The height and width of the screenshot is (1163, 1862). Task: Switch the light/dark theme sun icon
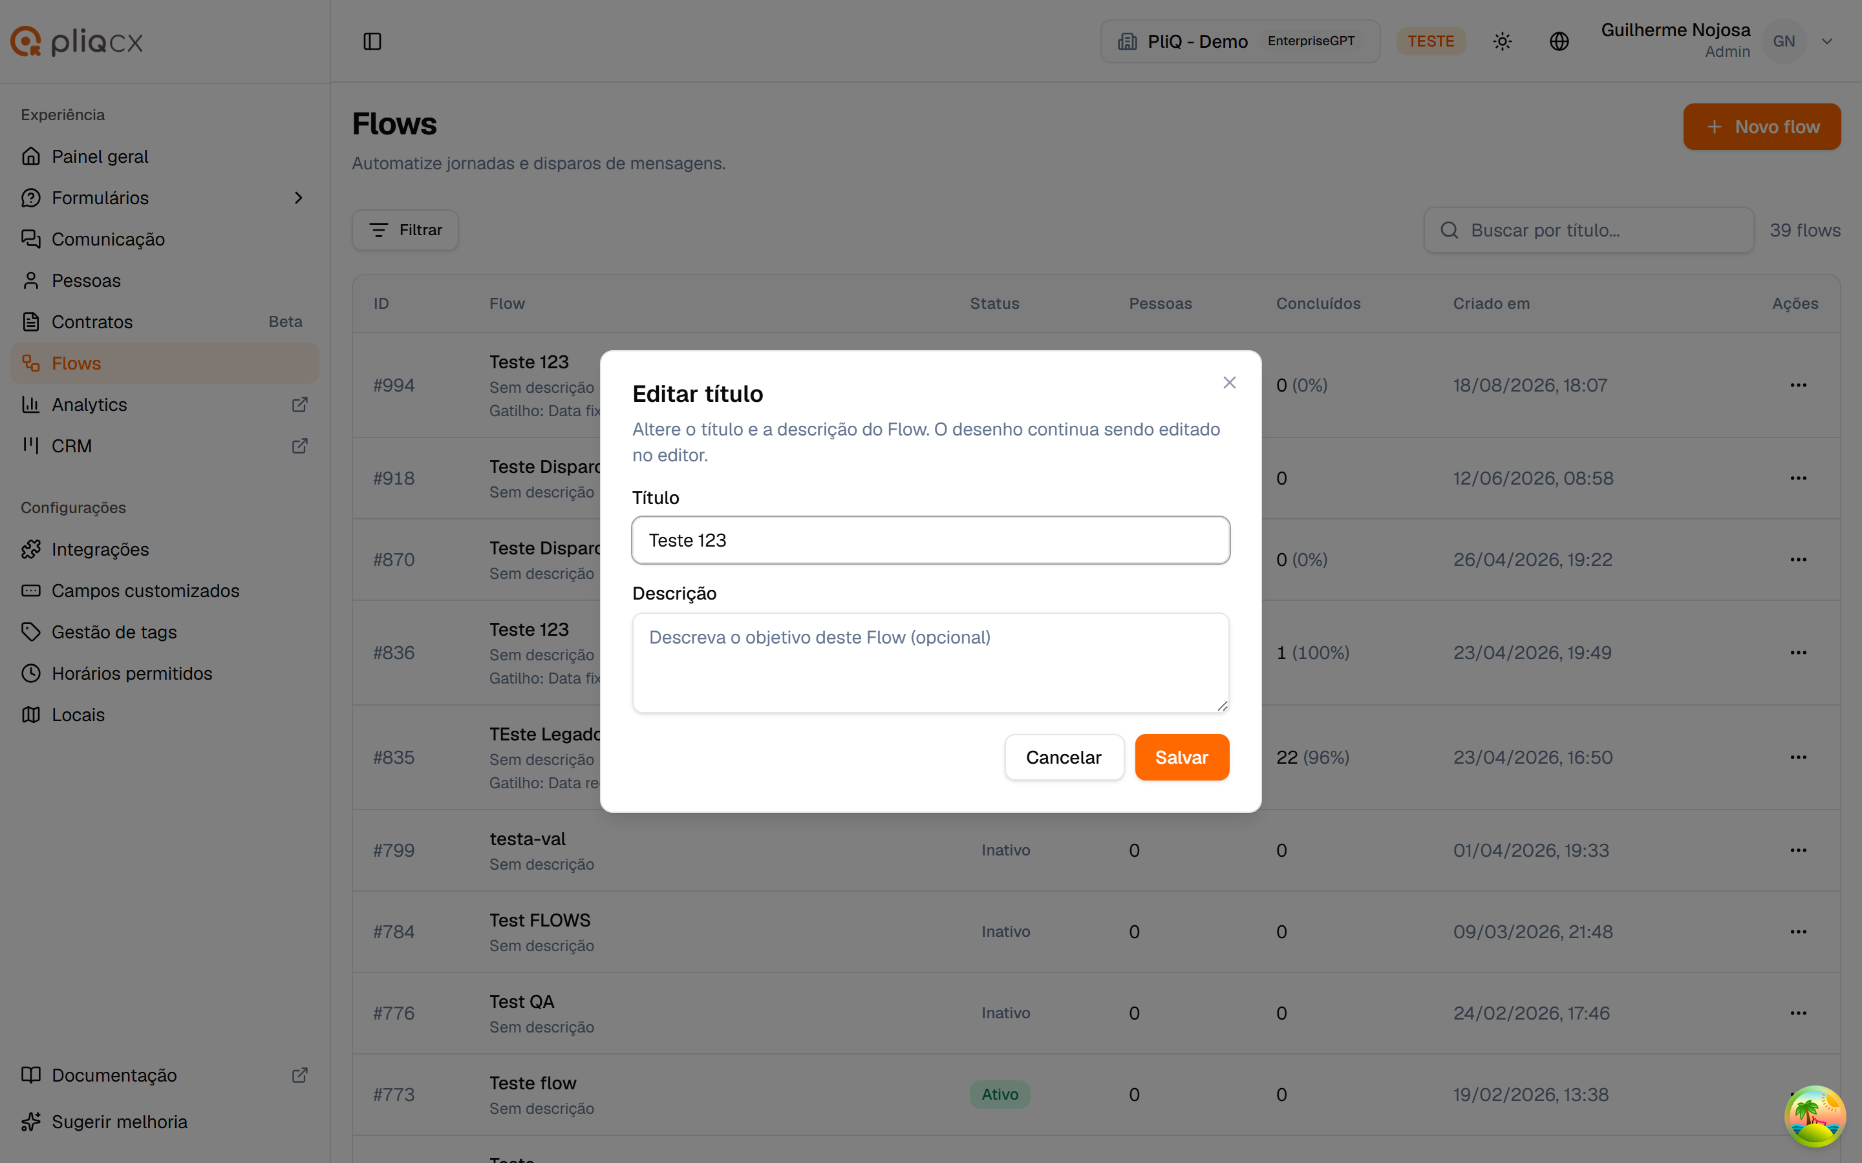[x=1502, y=41]
